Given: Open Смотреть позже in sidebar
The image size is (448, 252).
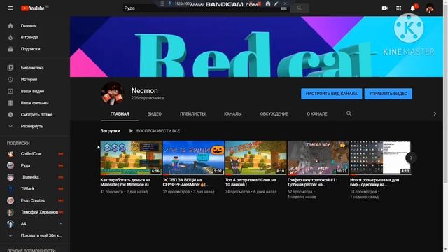Looking at the screenshot, I should tap(35, 115).
